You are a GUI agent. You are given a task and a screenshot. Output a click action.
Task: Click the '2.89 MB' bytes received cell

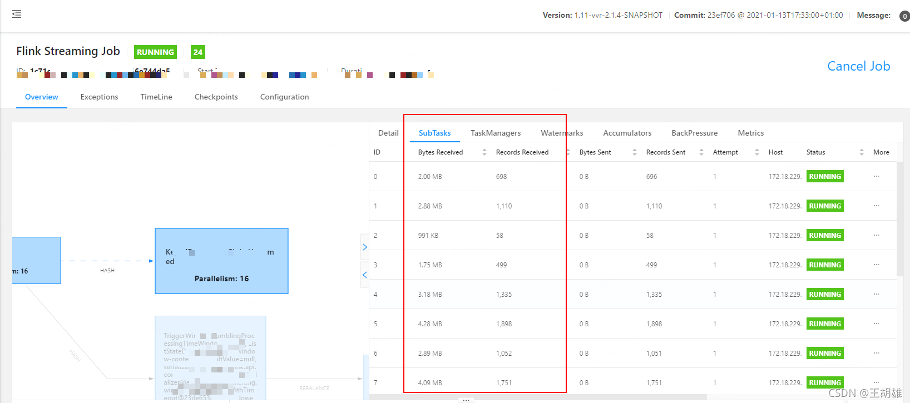point(430,354)
